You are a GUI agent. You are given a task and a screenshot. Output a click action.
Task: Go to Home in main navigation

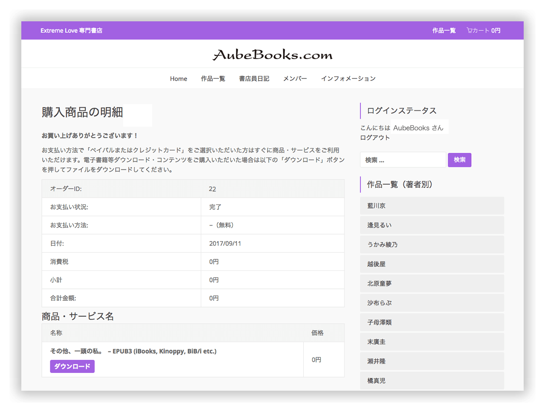[178, 78]
